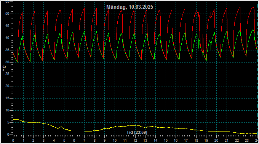Select hour 9 on the time axis
The width and height of the screenshot is (259, 144).
[105, 141]
